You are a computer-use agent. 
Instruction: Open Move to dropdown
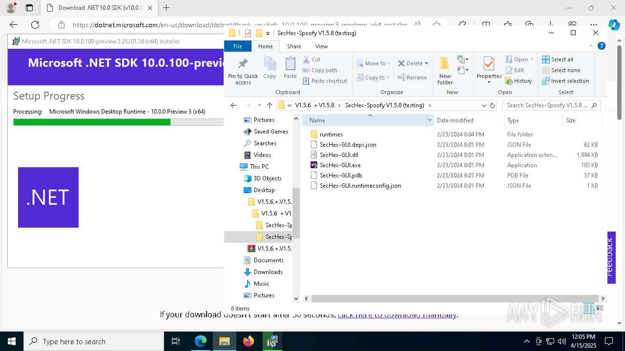[x=374, y=63]
